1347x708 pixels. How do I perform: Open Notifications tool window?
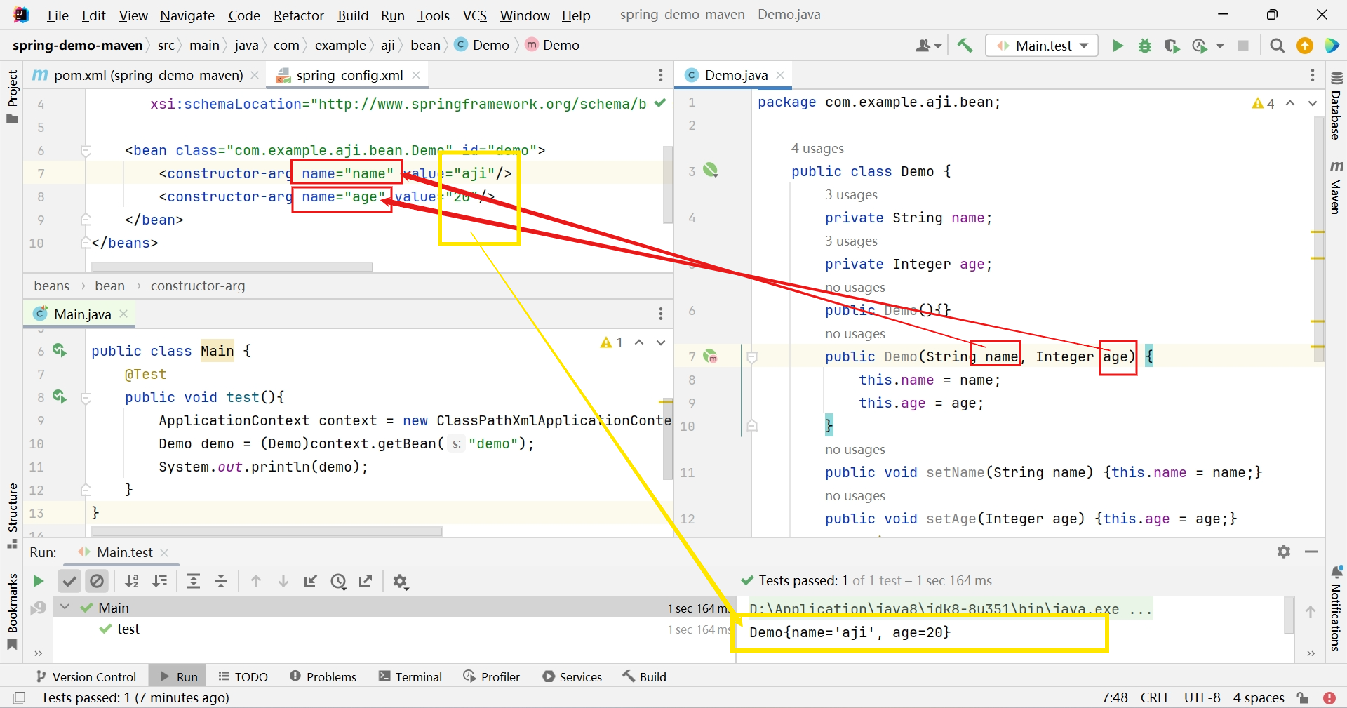click(x=1336, y=608)
